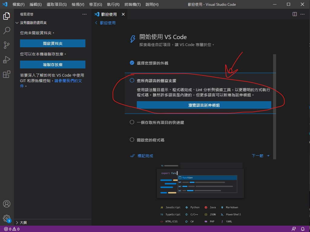
Task: Click the code completion preview image
Action: (x=200, y=181)
